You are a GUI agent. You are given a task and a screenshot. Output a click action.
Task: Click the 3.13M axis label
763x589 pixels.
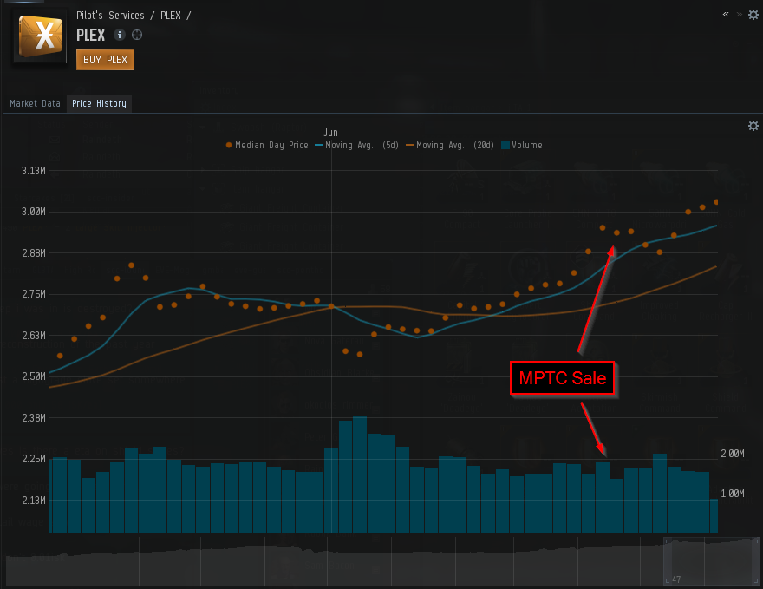pos(34,170)
